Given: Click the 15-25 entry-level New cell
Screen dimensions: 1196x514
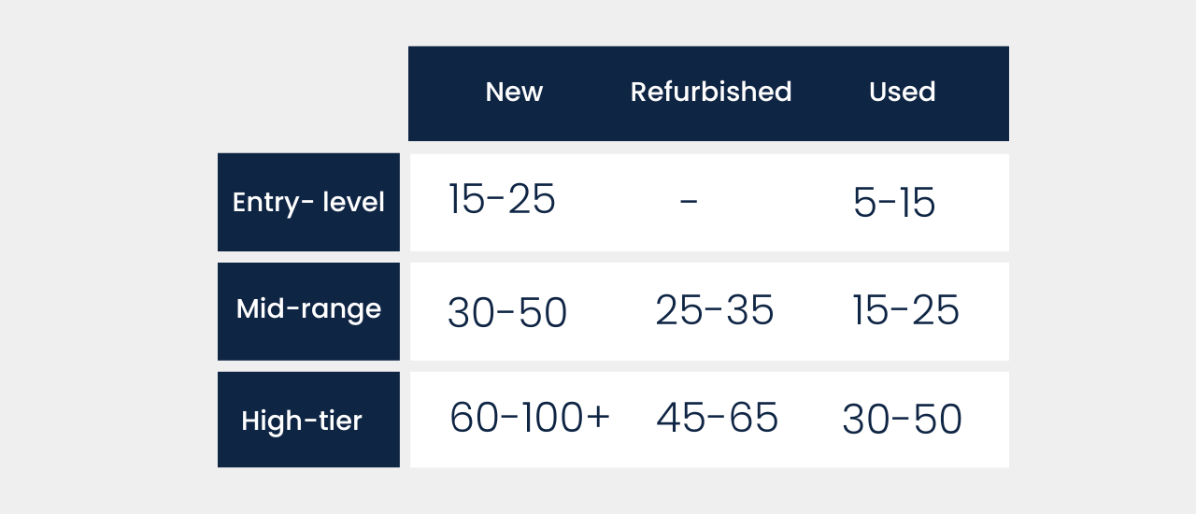Looking at the screenshot, I should [502, 199].
